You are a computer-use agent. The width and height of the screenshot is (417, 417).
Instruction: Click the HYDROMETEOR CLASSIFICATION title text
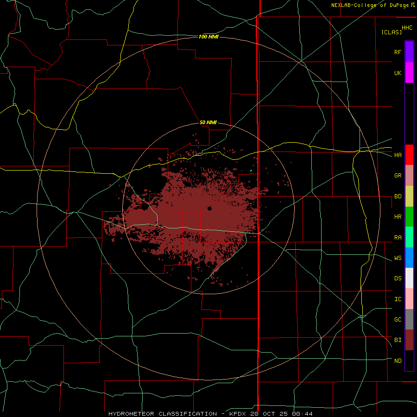(163, 414)
